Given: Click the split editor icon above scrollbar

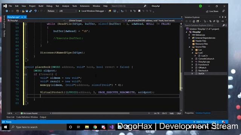Looking at the screenshot, I should point(181,24).
